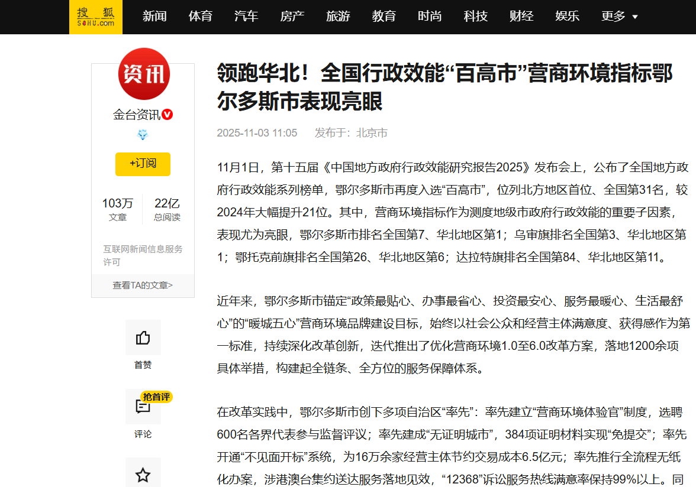Open the 财经 channel
The width and height of the screenshot is (696, 487).
521,17
